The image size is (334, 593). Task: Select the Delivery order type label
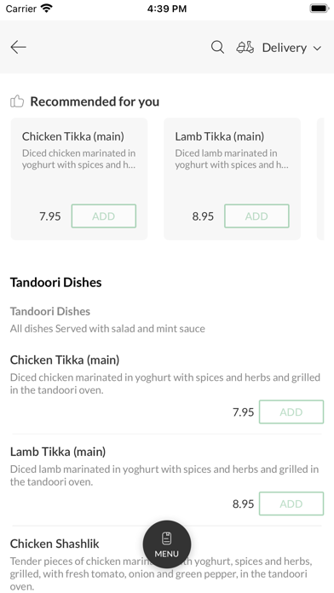[285, 48]
